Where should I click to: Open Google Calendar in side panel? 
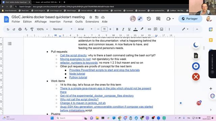pyautogui.click(x=211, y=29)
